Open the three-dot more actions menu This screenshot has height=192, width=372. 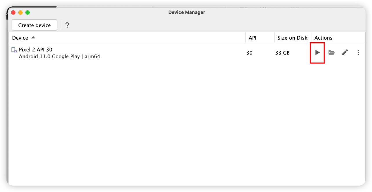[x=358, y=52]
